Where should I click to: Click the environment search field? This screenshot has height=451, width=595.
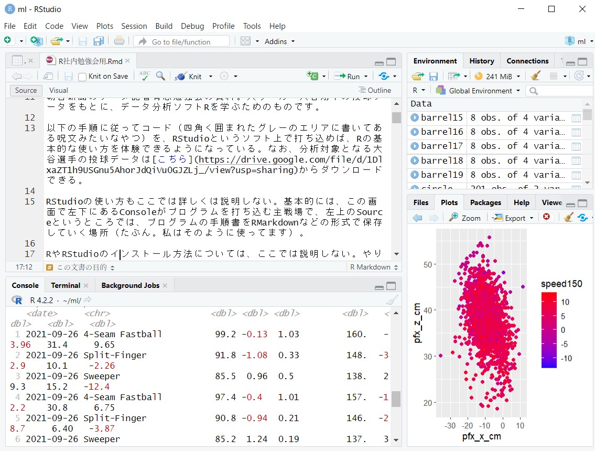[x=559, y=91]
